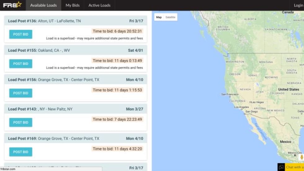304x171 pixels.
Task: Switch map to Satellite view
Action: [170, 17]
